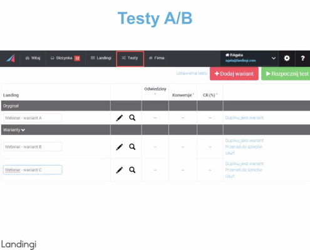
Task: Open the settings gear icon
Action: (x=287, y=58)
